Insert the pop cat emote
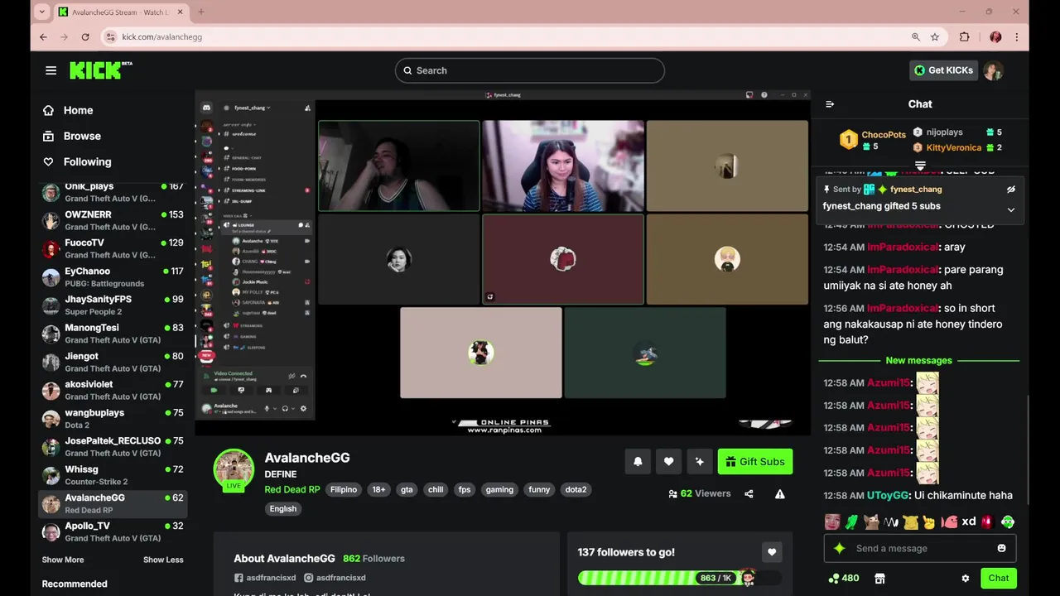Screen dimensions: 1060x596 click(x=871, y=521)
